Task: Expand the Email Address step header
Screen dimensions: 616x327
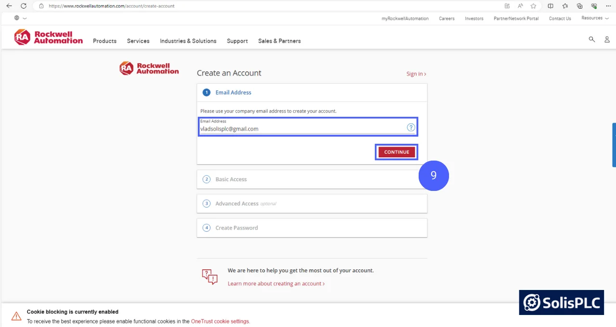Action: pyautogui.click(x=312, y=92)
